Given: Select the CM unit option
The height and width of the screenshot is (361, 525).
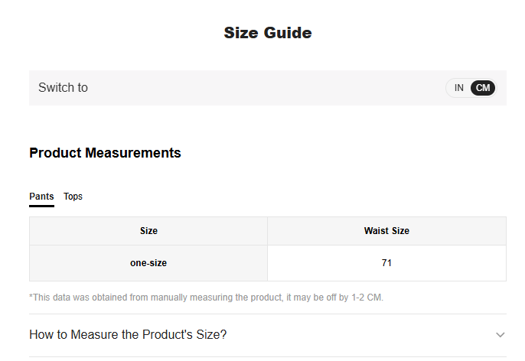Looking at the screenshot, I should coord(483,88).
